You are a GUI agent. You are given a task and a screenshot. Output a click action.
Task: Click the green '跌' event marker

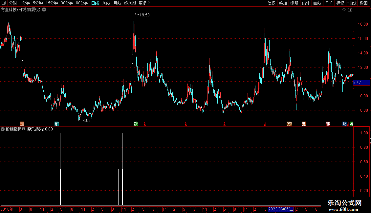136,124
